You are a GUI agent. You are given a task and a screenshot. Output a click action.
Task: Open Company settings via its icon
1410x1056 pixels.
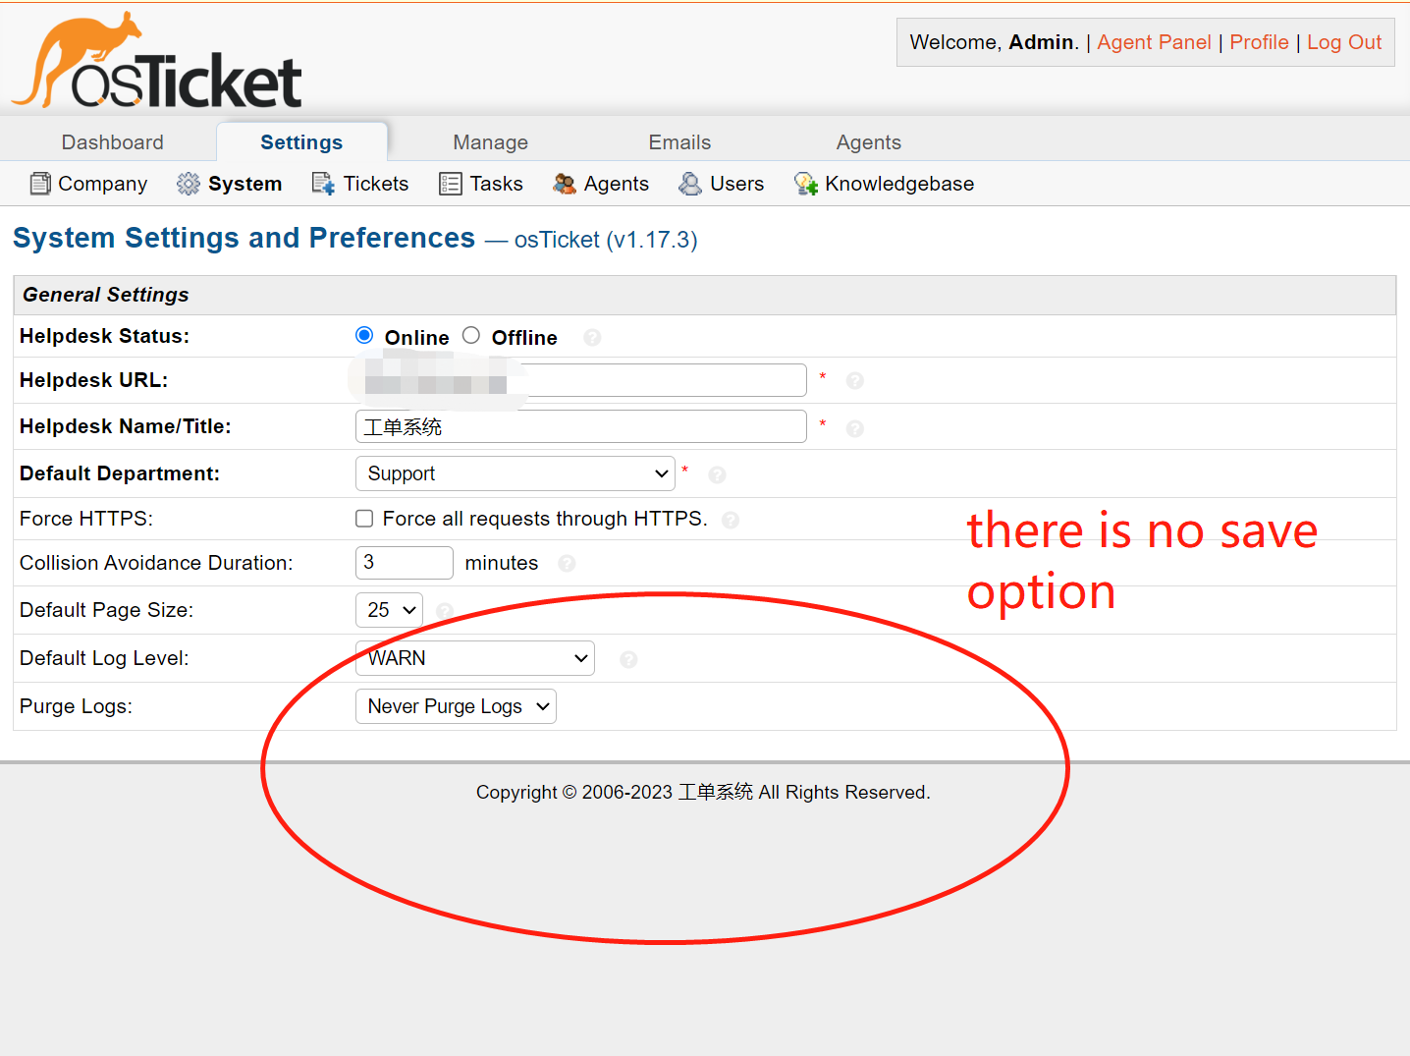(40, 184)
